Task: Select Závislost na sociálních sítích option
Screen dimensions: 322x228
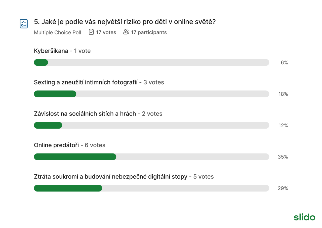Action: pos(85,114)
